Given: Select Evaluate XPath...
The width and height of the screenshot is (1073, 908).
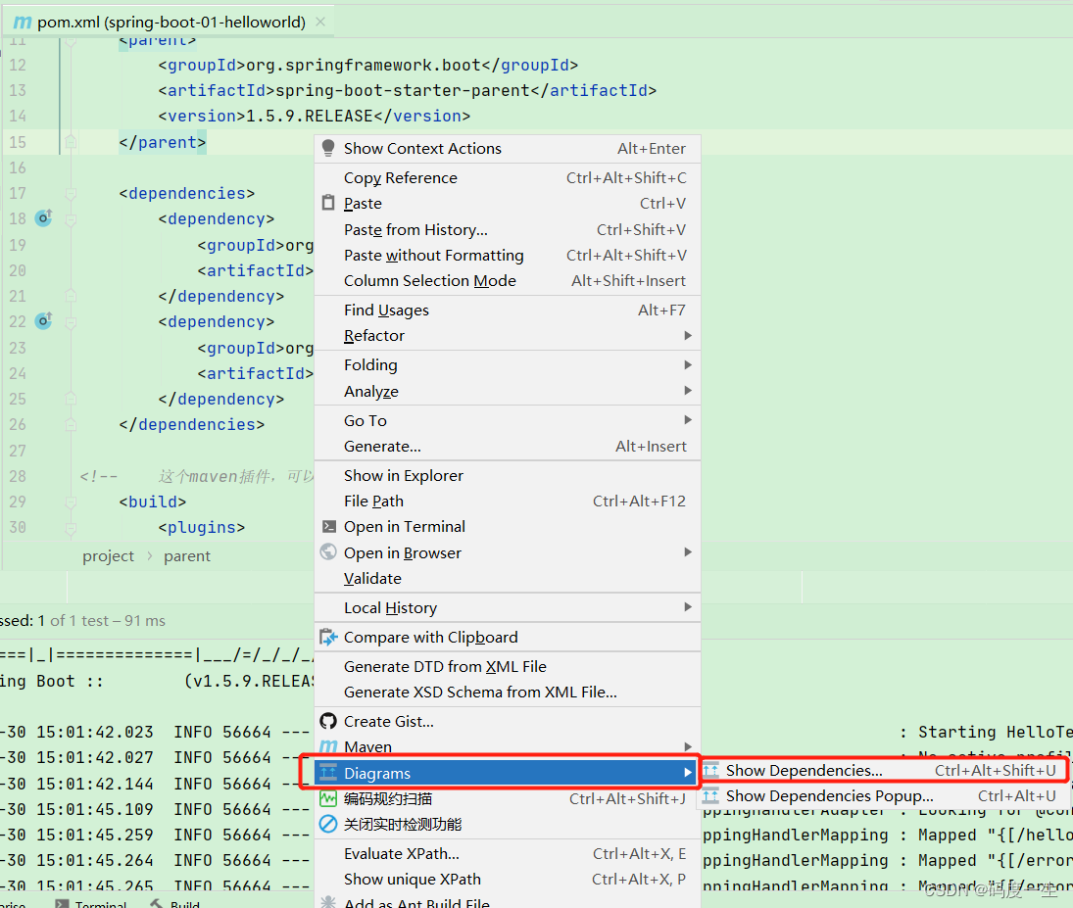Looking at the screenshot, I should 507,853.
